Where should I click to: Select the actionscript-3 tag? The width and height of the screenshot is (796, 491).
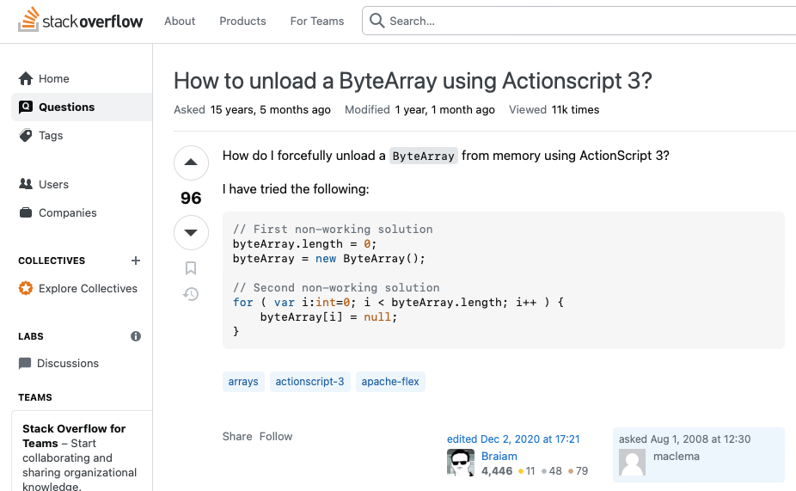click(x=309, y=381)
